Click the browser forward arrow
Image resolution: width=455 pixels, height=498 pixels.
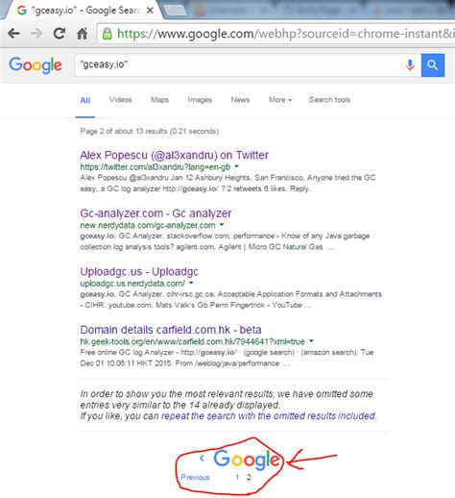click(36, 34)
